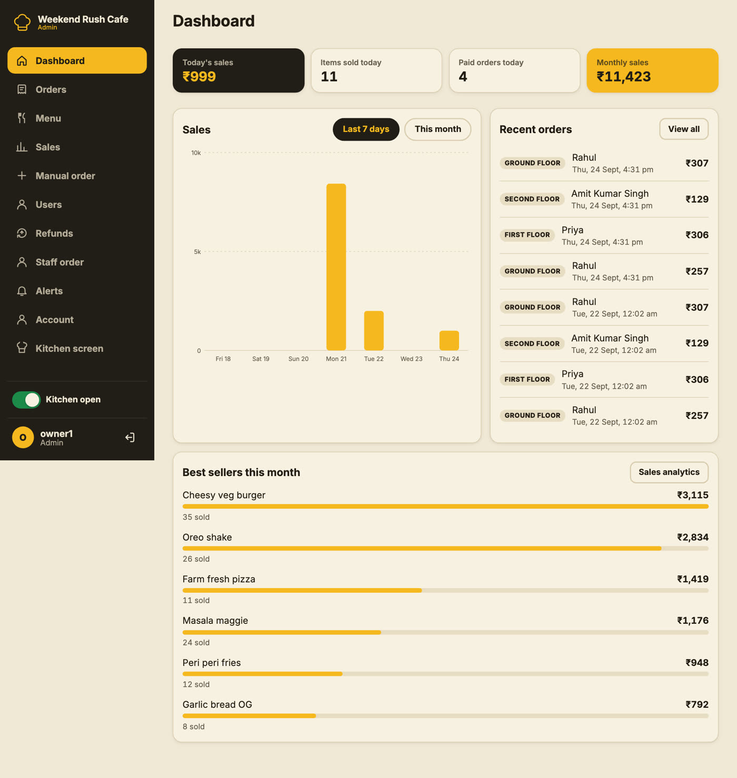The width and height of the screenshot is (737, 778).
Task: Click the "Dashboard" page heading
Action: point(214,21)
